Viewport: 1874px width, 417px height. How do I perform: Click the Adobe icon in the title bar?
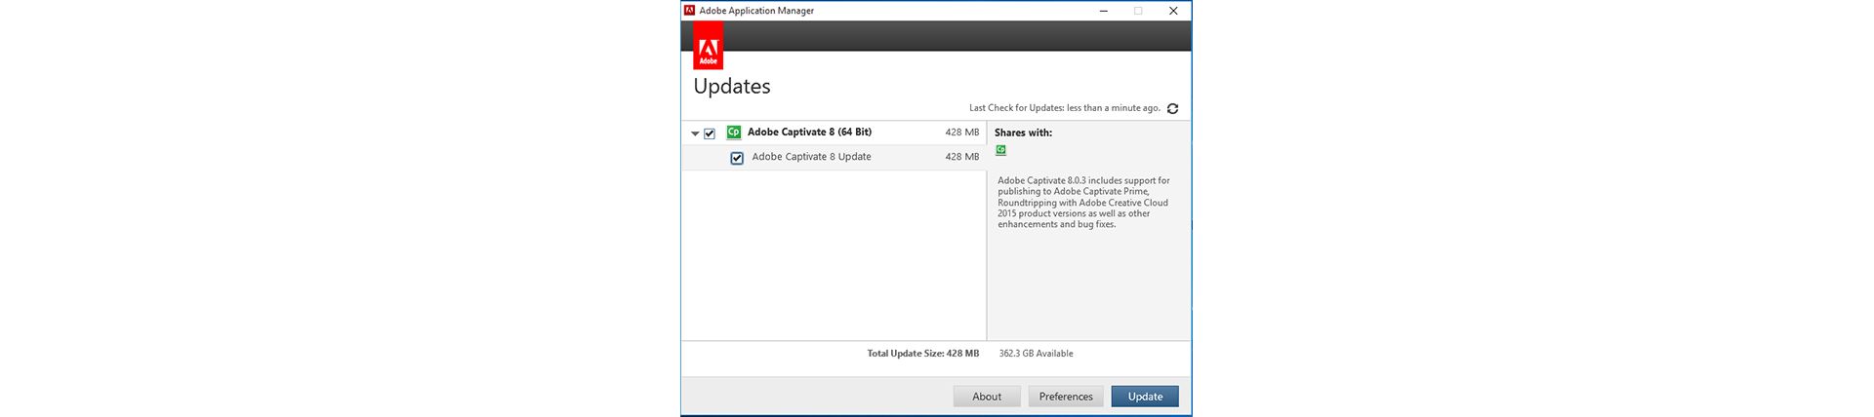pyautogui.click(x=689, y=11)
